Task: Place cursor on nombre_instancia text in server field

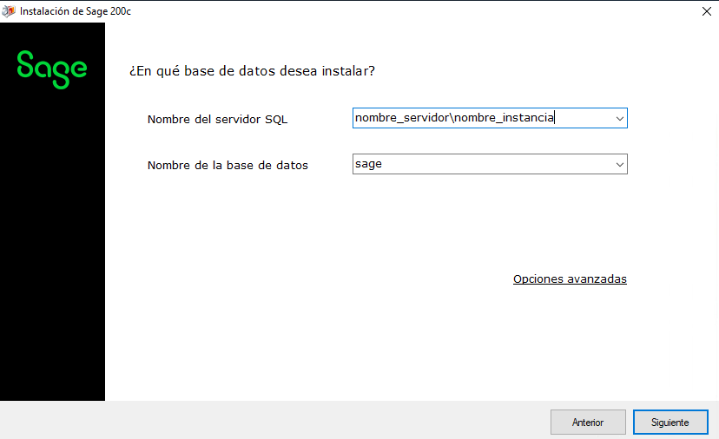Action: [504, 118]
